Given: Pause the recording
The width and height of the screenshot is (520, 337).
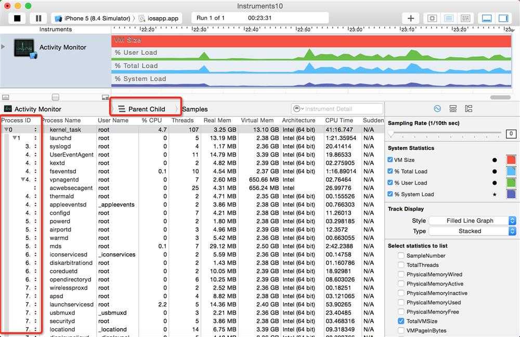Looking at the screenshot, I should tap(38, 18).
